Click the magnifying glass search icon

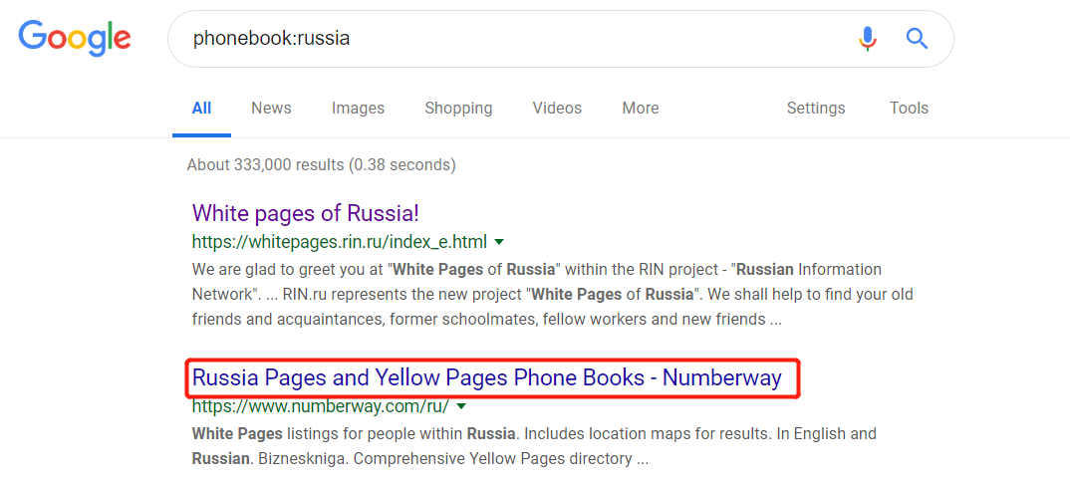coord(917,39)
